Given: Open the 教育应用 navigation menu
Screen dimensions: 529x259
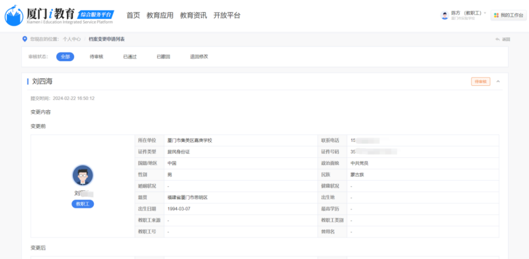Looking at the screenshot, I should tap(160, 15).
